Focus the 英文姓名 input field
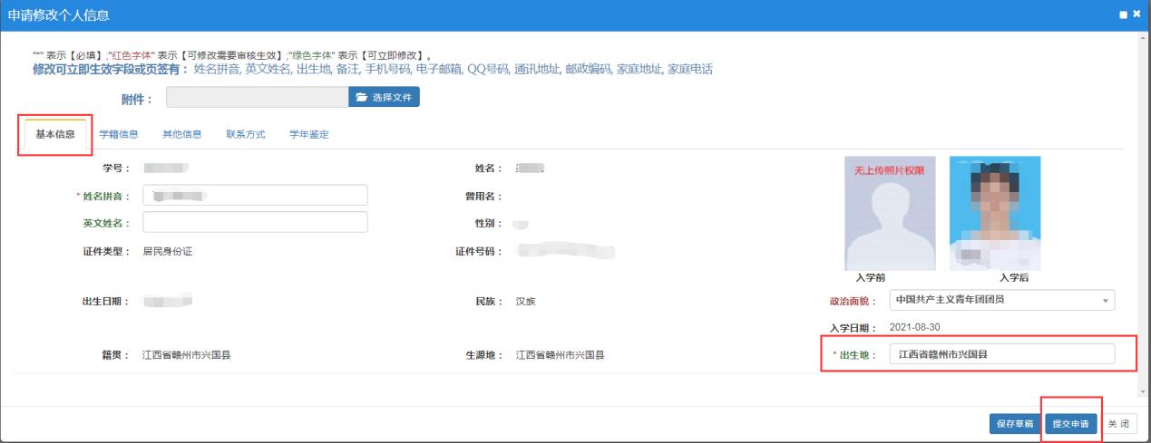 point(255,222)
